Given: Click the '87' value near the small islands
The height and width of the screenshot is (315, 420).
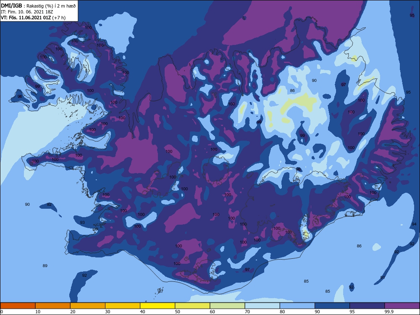Looking at the screenshot, I should tap(161, 291).
